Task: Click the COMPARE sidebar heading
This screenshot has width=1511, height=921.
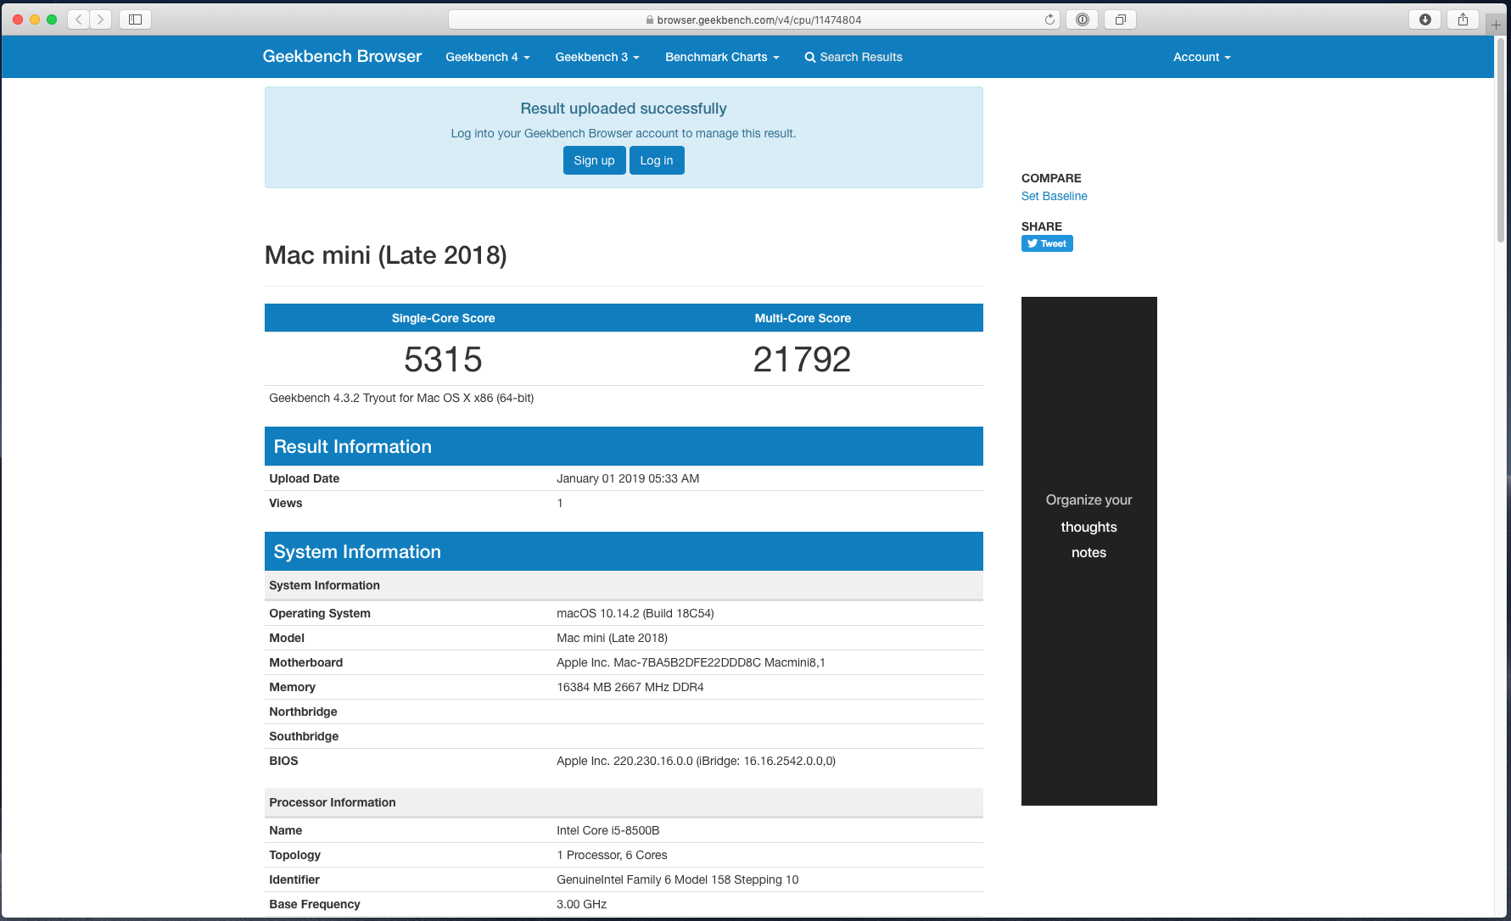Action: (1051, 178)
